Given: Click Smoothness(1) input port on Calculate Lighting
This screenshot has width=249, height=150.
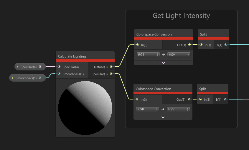Looking at the screenshot, I should pos(59,74).
